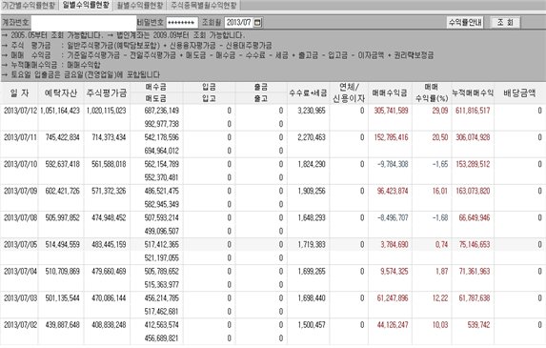Click the 예탁자산 column header
Screen dimensions: 546x348
[x=61, y=93]
